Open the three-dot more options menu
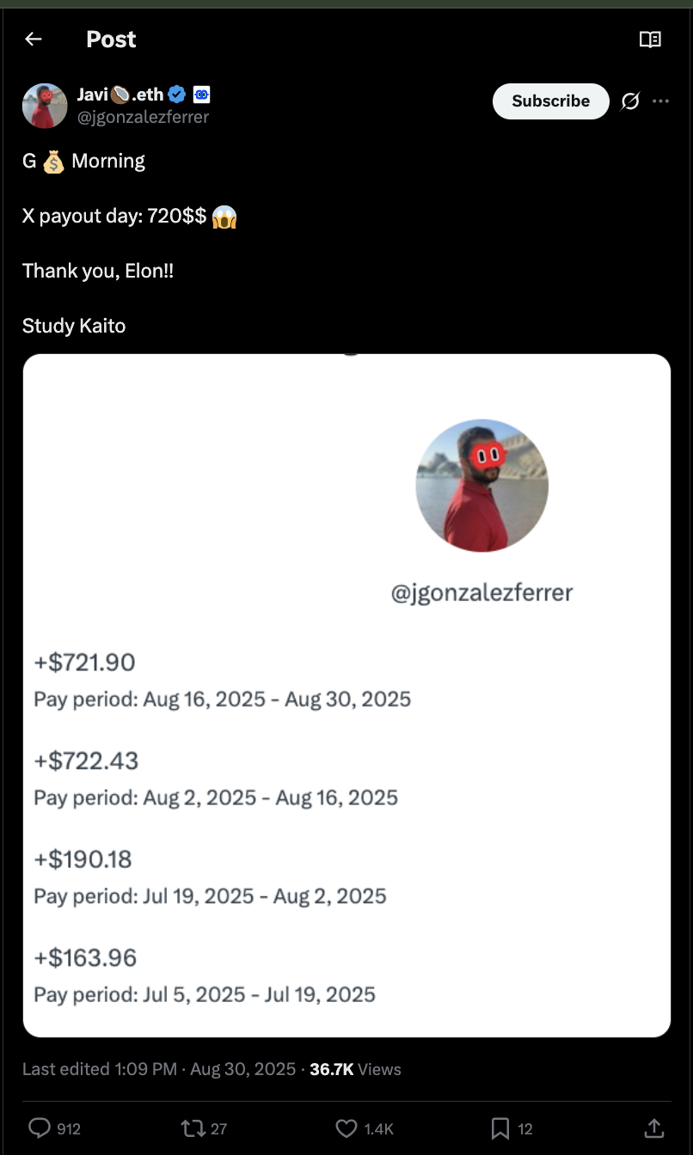The image size is (693, 1155). pos(660,101)
